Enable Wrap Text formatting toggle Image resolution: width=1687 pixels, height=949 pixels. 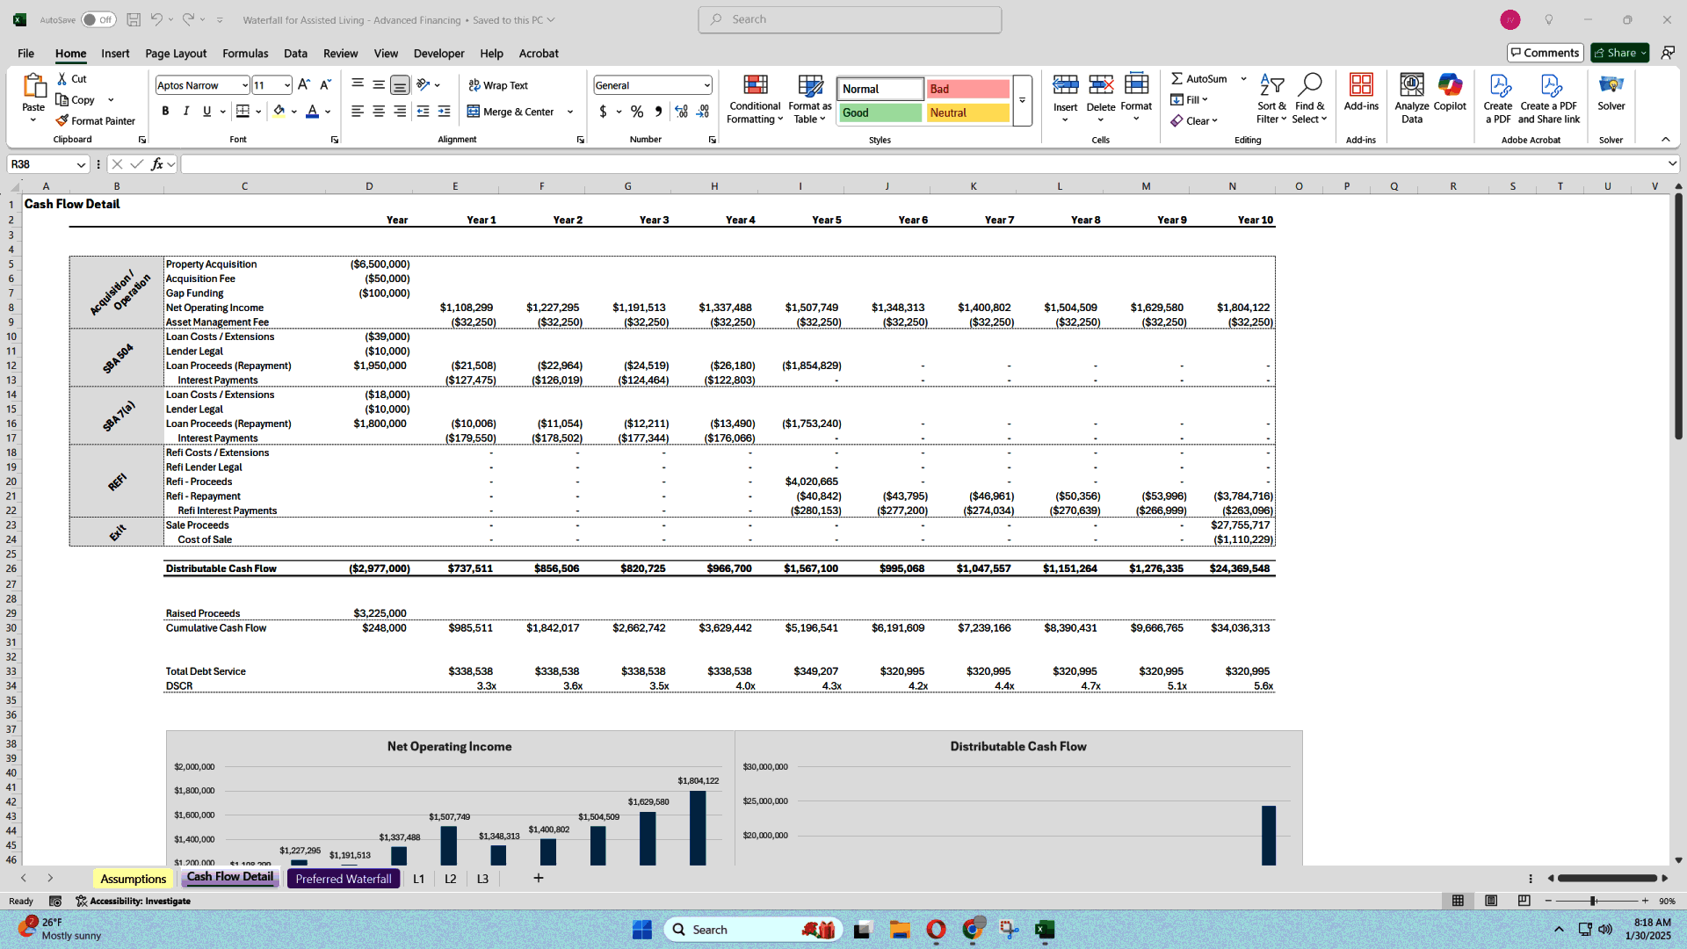click(499, 84)
